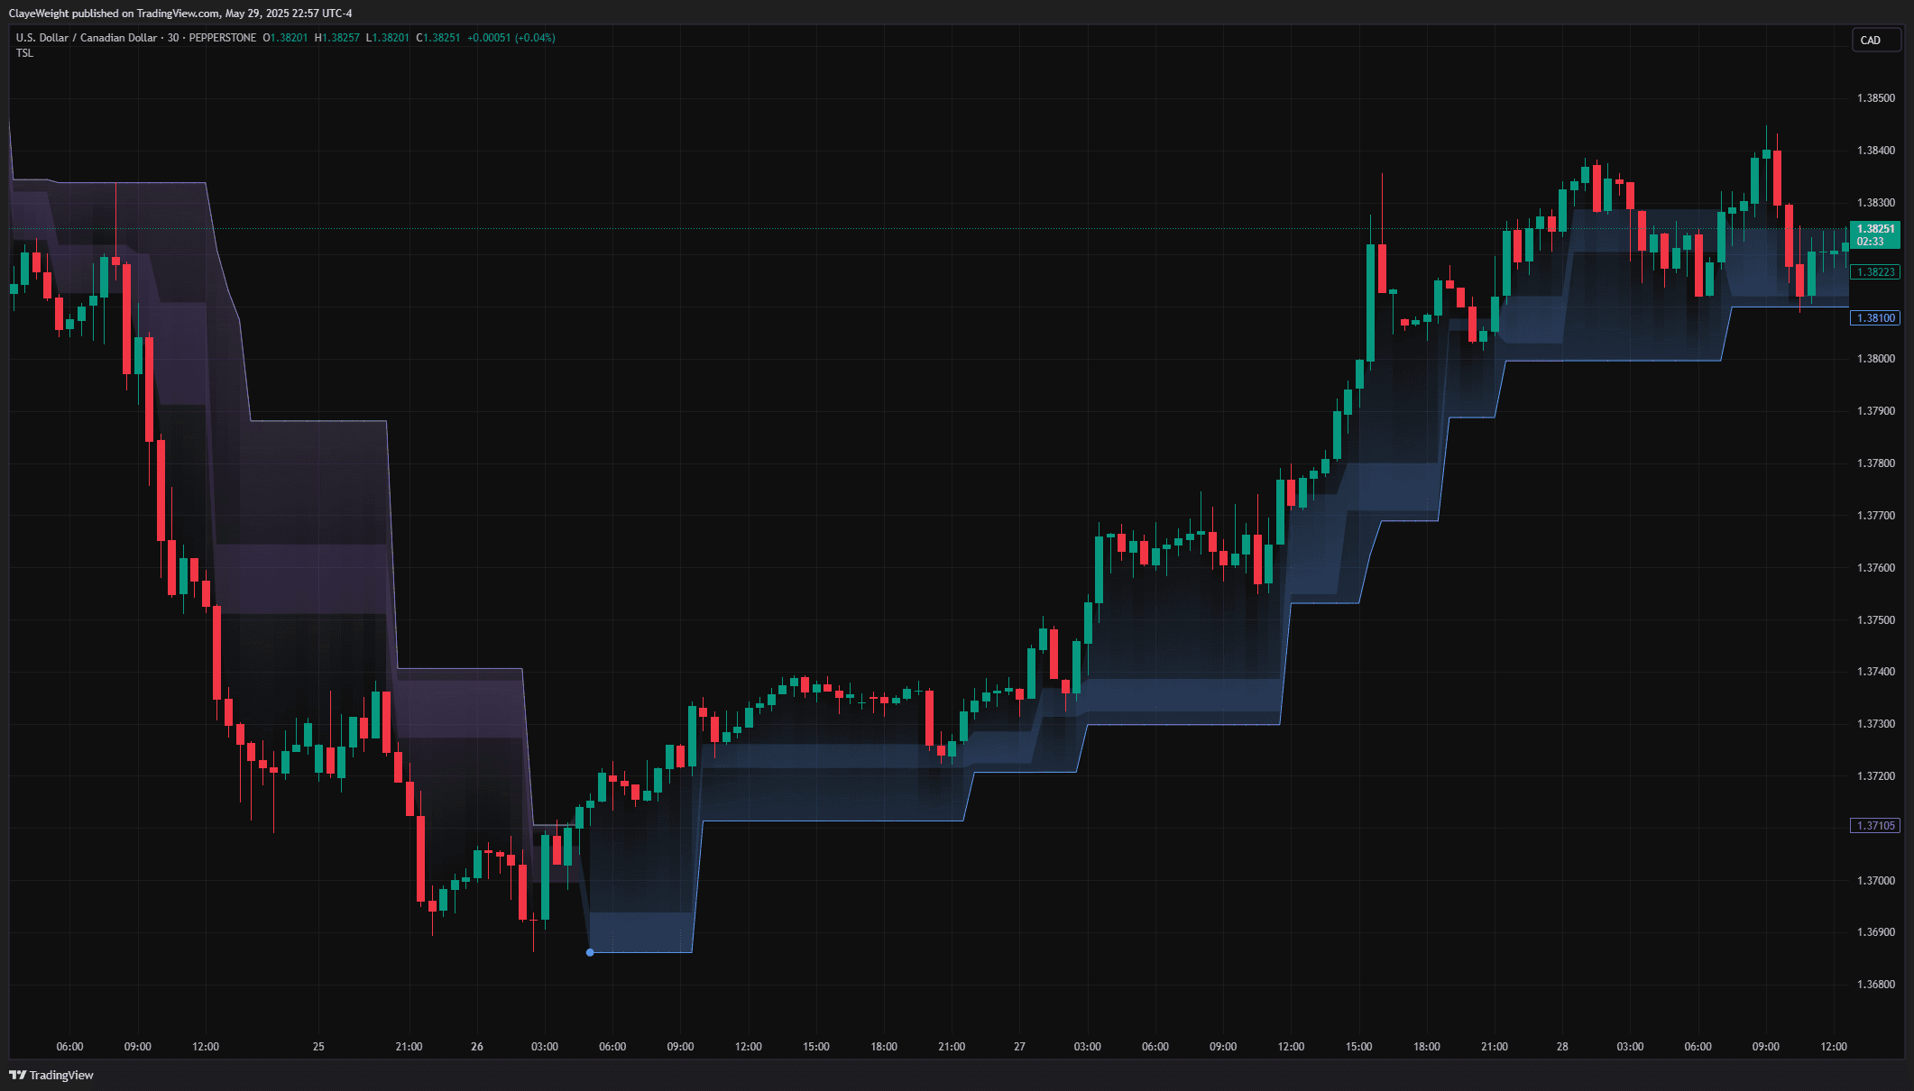Open the symbol menu for U.S. Dollar / Canadian Dollar

click(x=86, y=38)
